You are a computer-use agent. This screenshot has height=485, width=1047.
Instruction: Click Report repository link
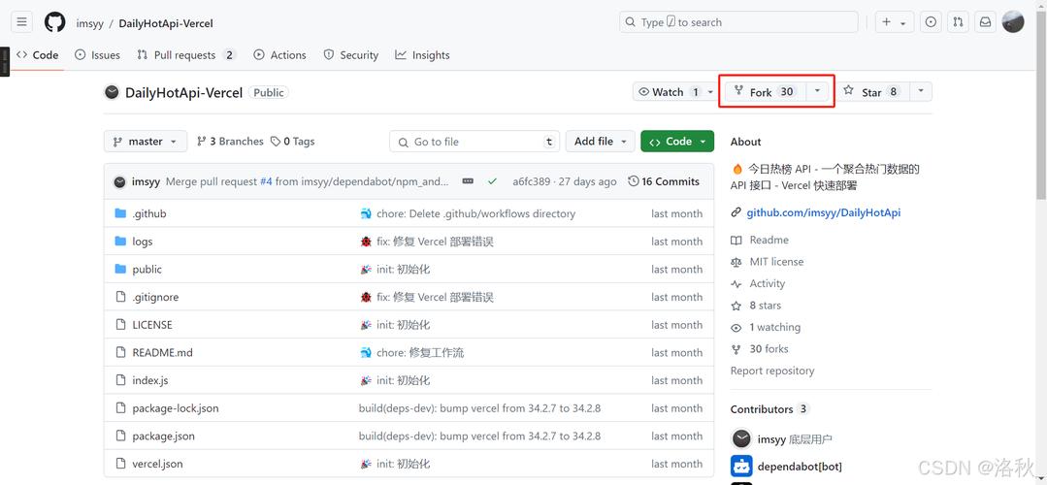(x=772, y=371)
